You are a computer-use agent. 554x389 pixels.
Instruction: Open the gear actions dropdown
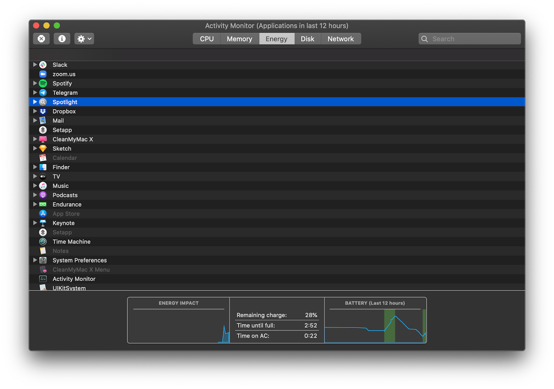pyautogui.click(x=84, y=38)
